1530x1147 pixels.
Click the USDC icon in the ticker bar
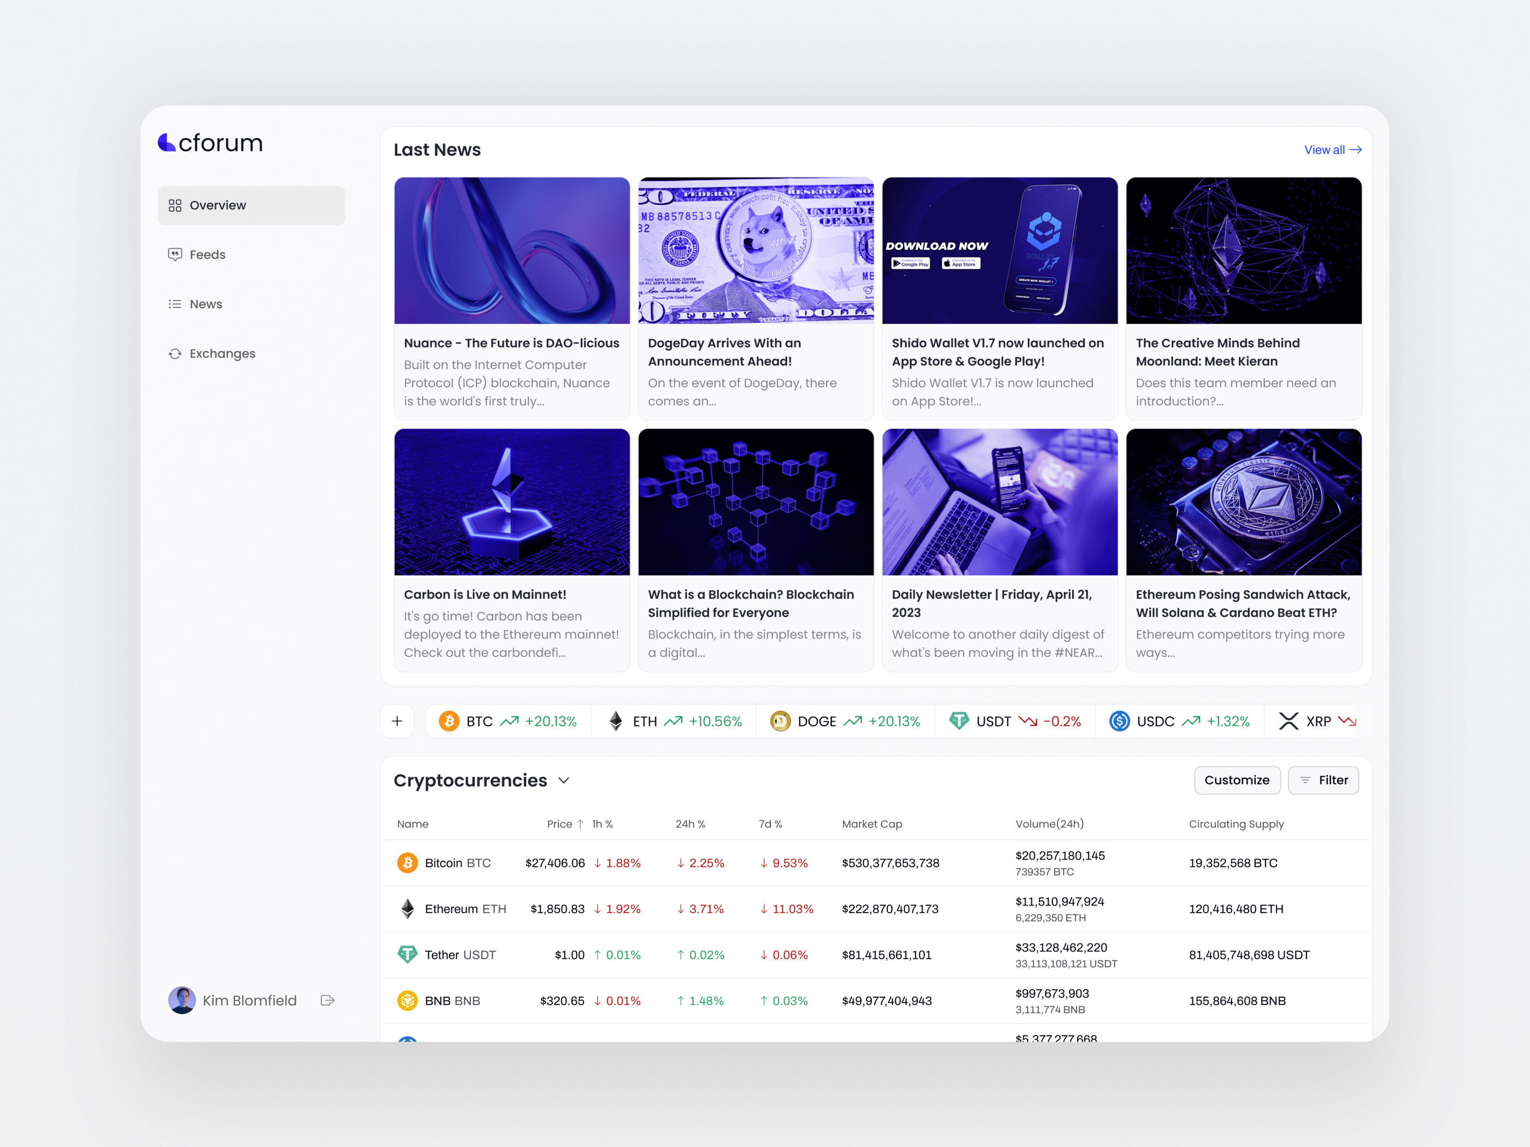(x=1119, y=720)
